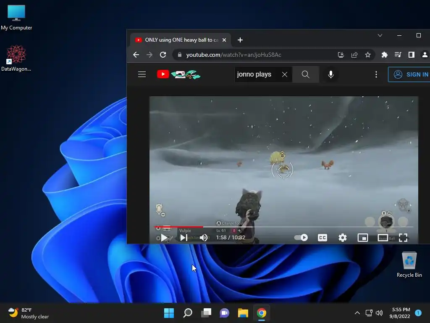Screen dimensions: 430x323
Task: Switch to theater mode
Action: (383, 238)
